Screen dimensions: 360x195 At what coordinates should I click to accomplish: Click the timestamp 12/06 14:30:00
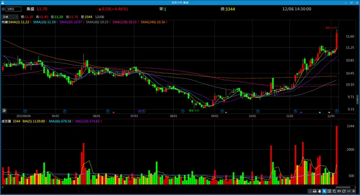click(297, 9)
